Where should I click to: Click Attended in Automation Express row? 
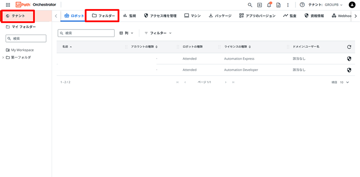pos(189,59)
